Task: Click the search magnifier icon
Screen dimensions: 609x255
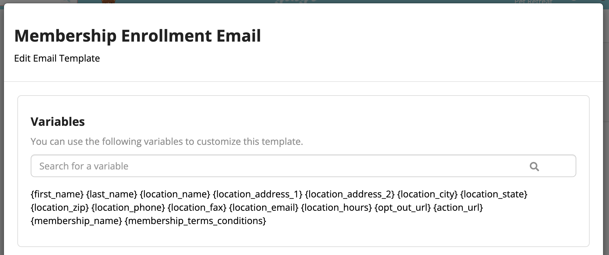Action: (534, 166)
